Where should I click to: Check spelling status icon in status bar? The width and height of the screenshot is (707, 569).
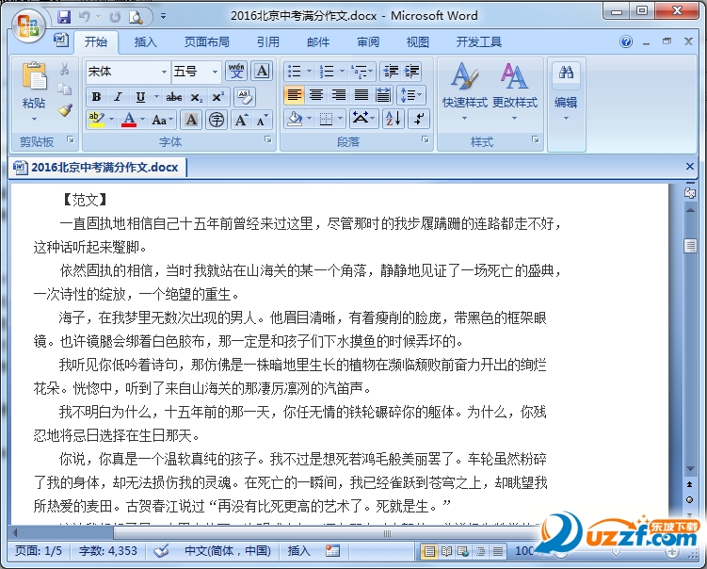pyautogui.click(x=161, y=551)
